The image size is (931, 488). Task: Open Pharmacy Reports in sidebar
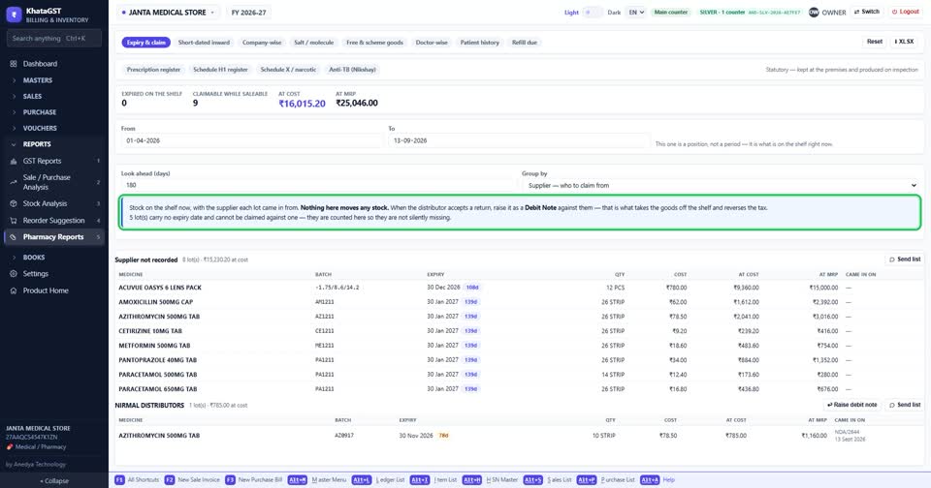(x=53, y=236)
